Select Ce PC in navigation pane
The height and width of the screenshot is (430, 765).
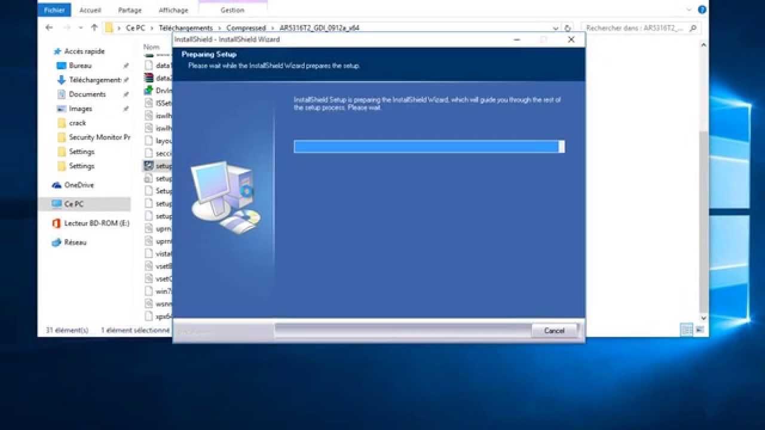74,204
